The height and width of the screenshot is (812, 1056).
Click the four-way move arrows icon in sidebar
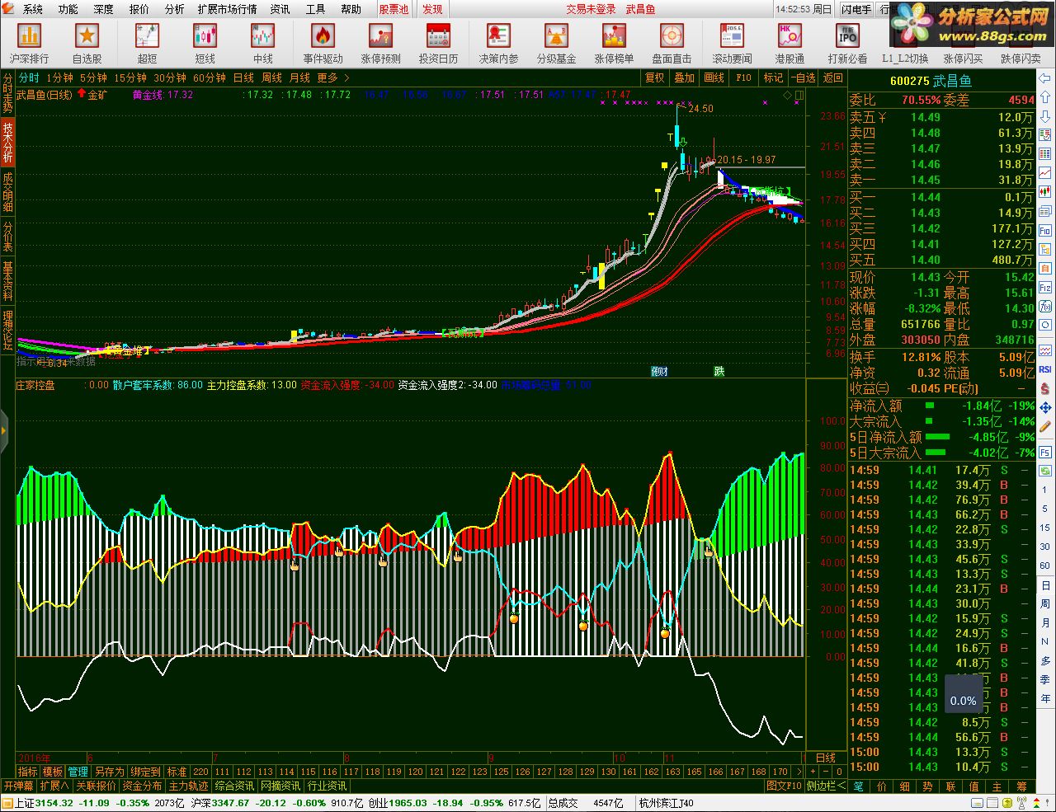(x=1045, y=408)
